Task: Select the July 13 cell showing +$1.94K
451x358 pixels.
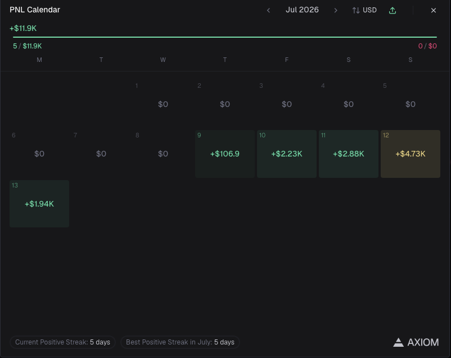Action: (39, 204)
